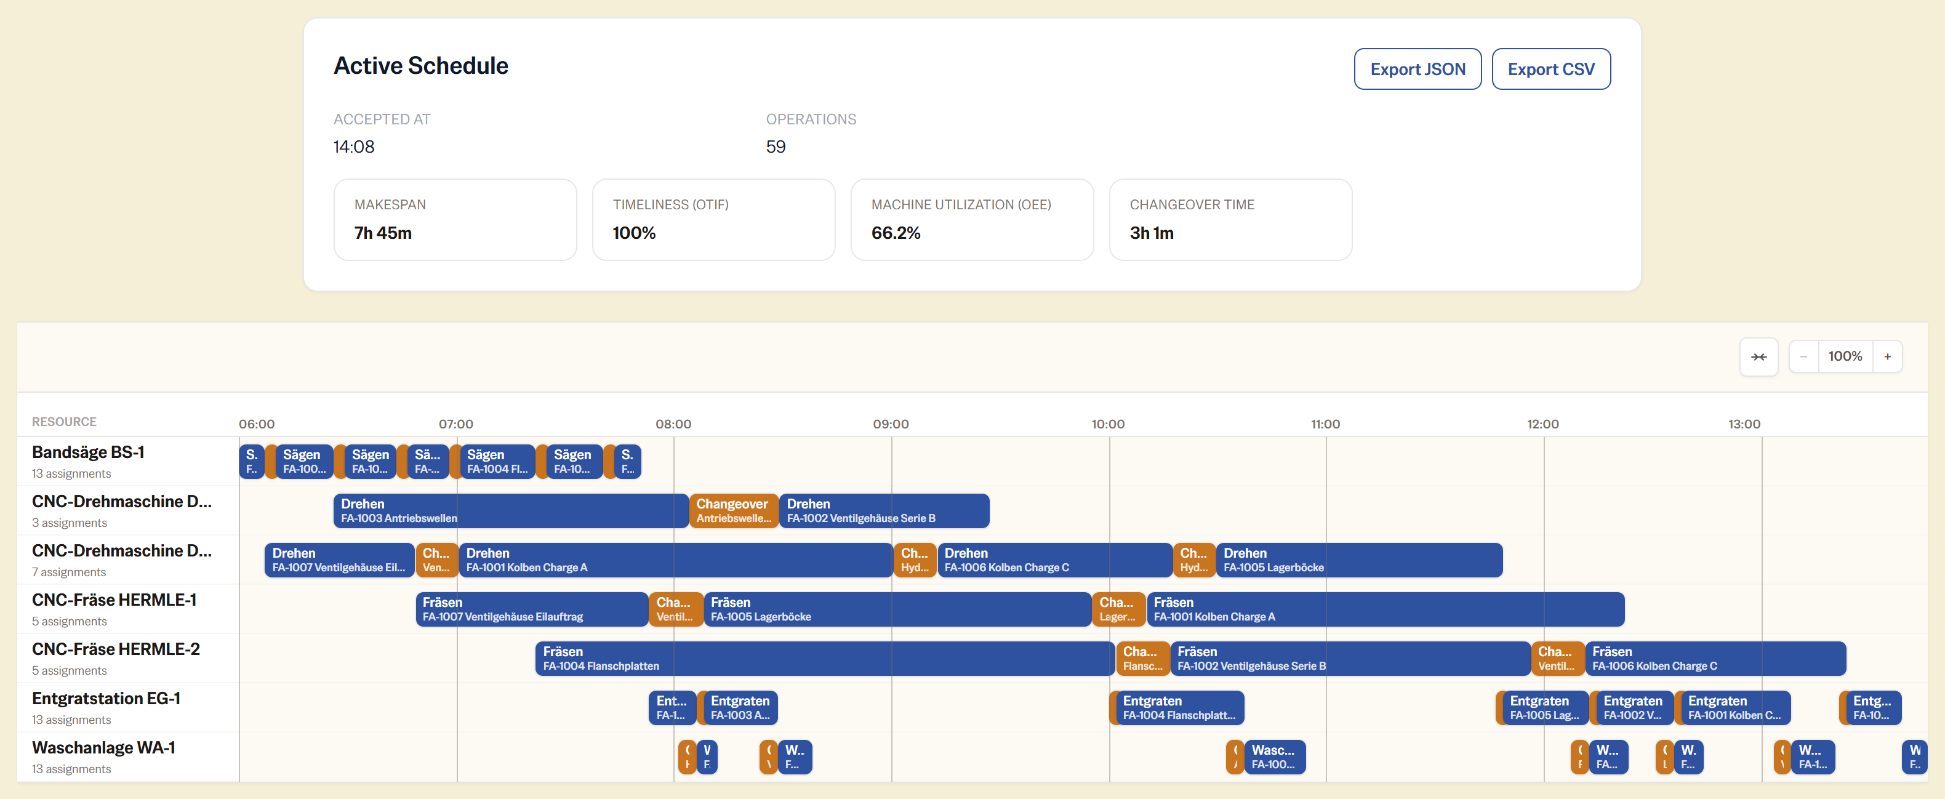Select Fräsen FA-1004 Flanschplatten bar
Image resolution: width=1945 pixels, height=799 pixels.
coord(825,659)
